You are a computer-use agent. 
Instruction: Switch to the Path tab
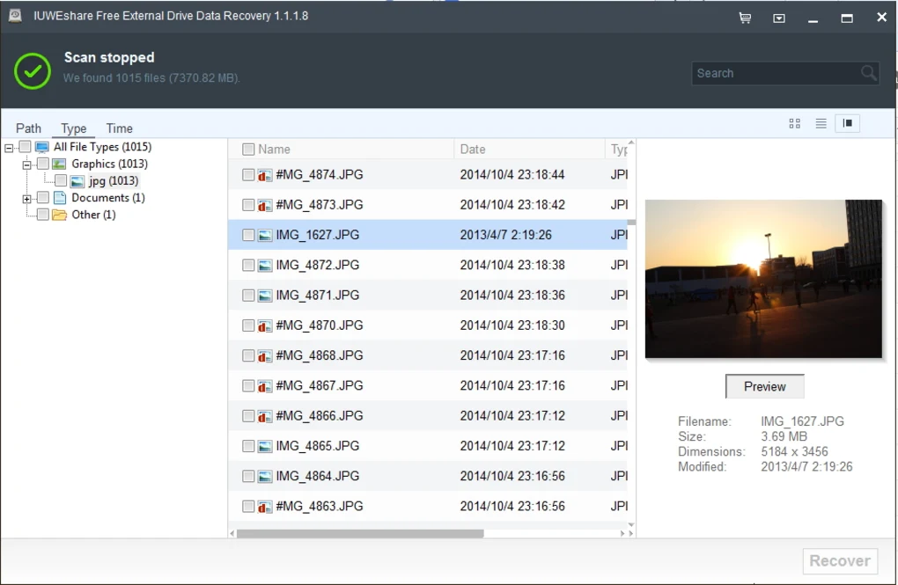point(28,128)
